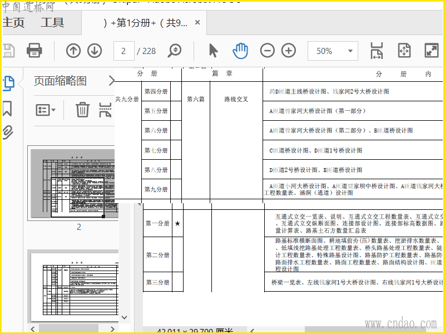
Task: Click the 第六篇 cell
Action: 196,99
